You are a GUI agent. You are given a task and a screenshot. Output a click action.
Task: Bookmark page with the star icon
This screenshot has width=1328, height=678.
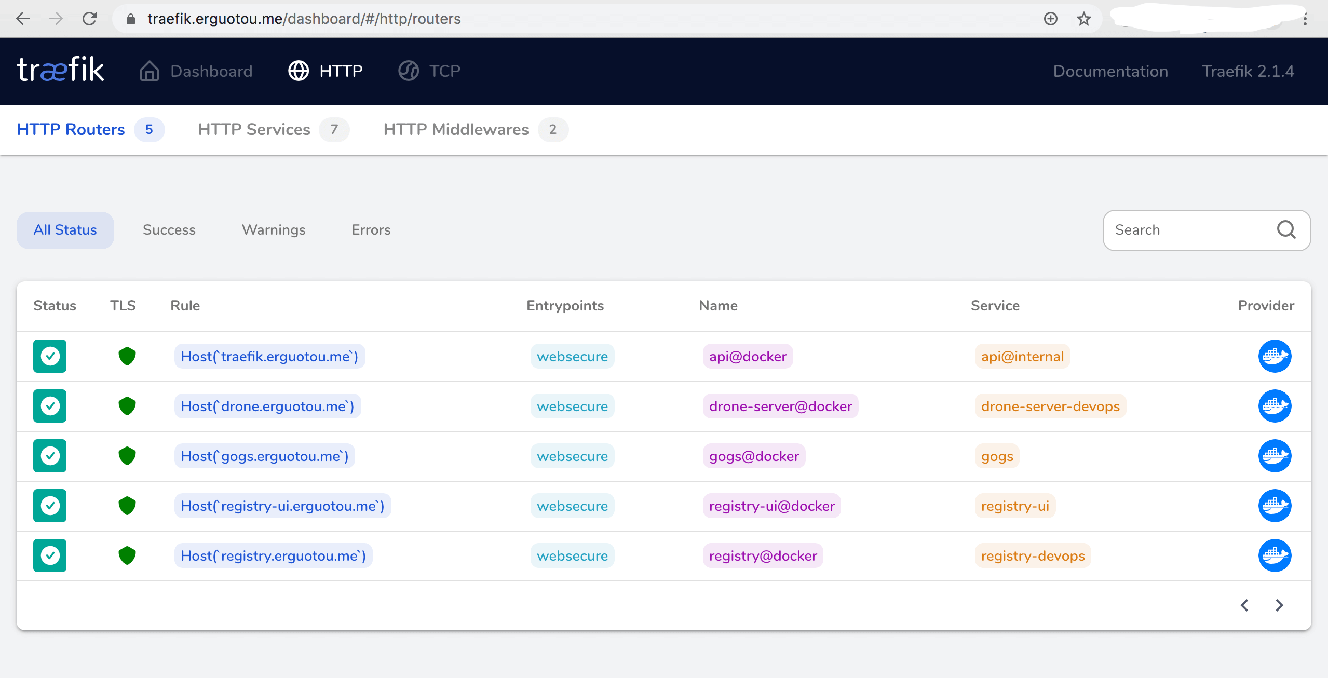(x=1083, y=19)
